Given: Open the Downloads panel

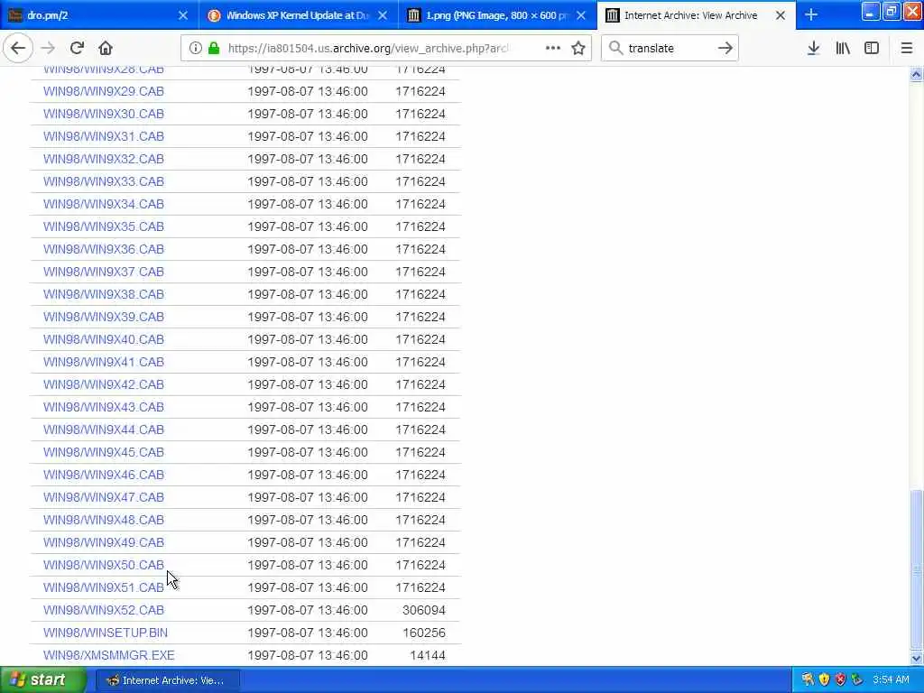Looking at the screenshot, I should point(813,48).
